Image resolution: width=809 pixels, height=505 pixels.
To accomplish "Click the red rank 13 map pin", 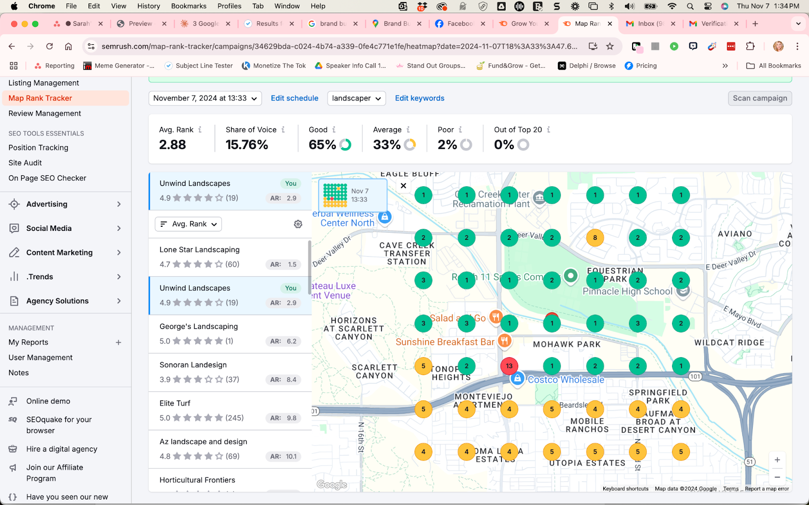I will (x=509, y=366).
